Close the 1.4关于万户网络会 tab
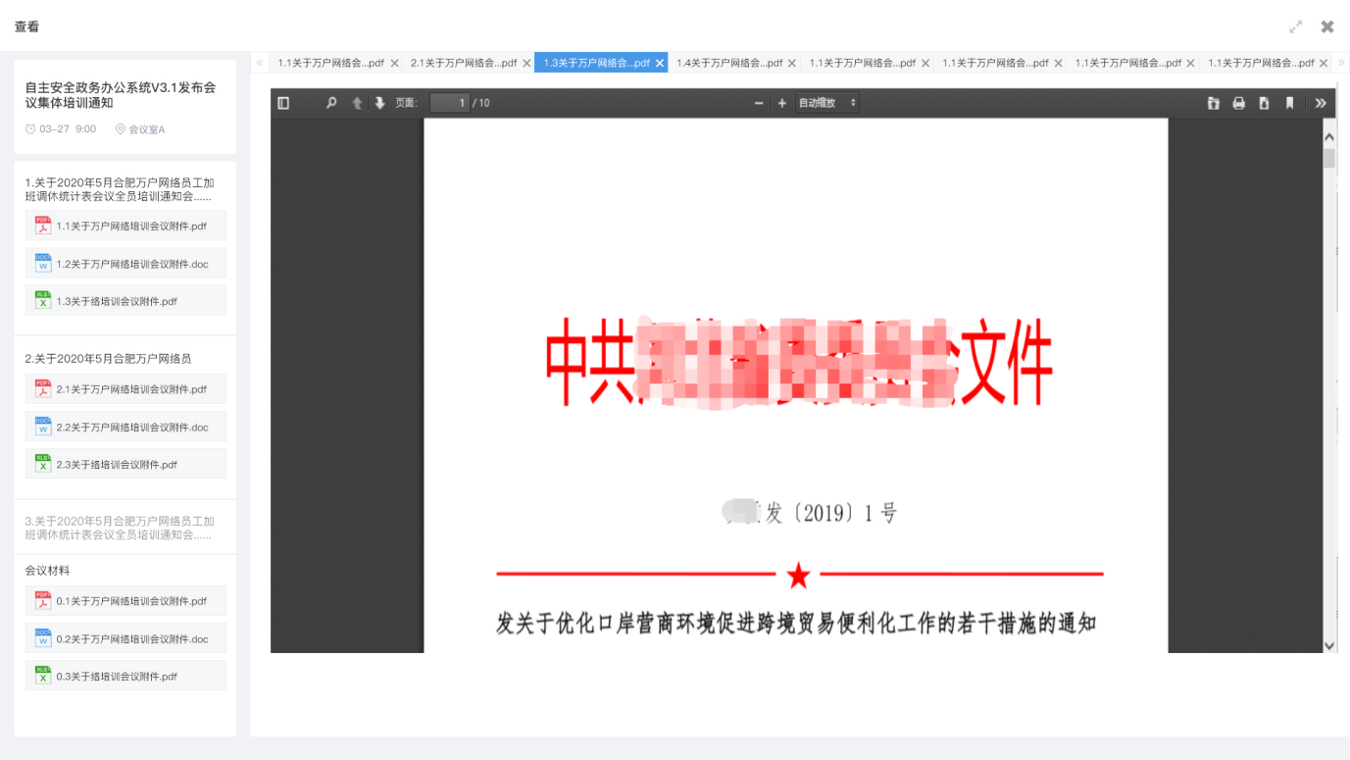This screenshot has width=1350, height=760. coord(792,63)
